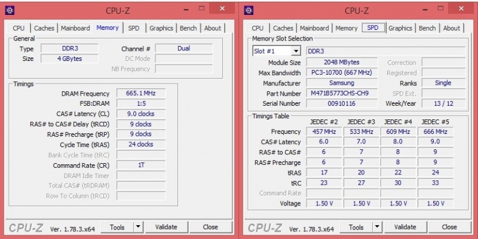The height and width of the screenshot is (239, 478).
Task: Select JEDEC #5 frequency 666 MHz
Action: coord(436,131)
